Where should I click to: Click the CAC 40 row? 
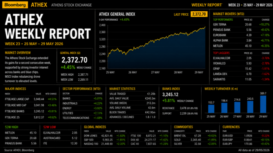tap(149, 144)
